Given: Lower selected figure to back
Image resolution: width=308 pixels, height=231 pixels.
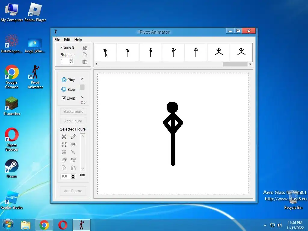Looking at the screenshot, I should pyautogui.click(x=73, y=160).
